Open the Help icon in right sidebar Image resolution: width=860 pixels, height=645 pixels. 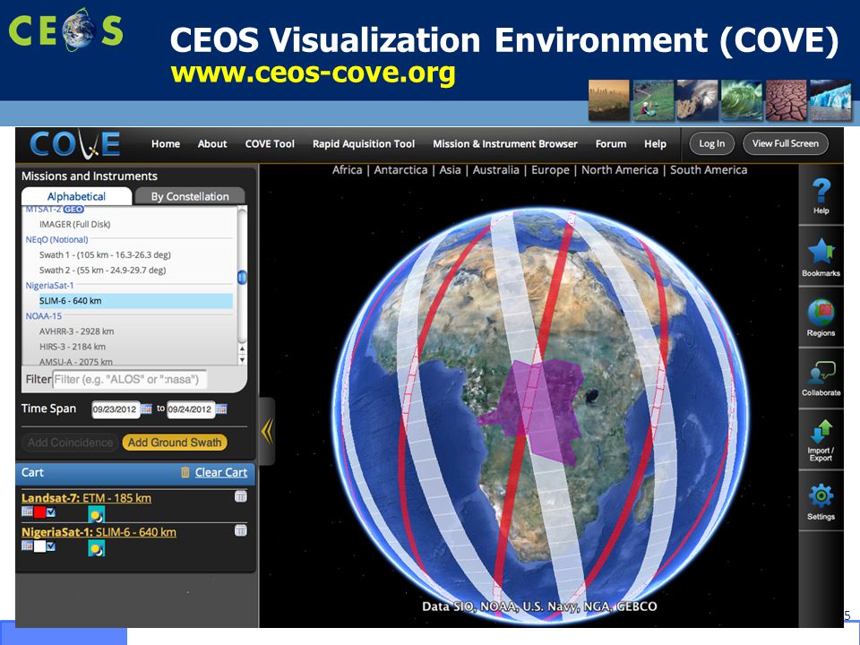pos(821,196)
